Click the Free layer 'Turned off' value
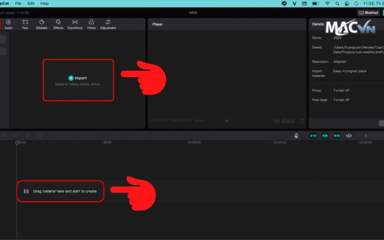The image size is (384, 240). coord(341,100)
